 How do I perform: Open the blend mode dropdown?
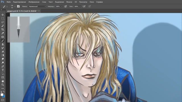click(37, 7)
